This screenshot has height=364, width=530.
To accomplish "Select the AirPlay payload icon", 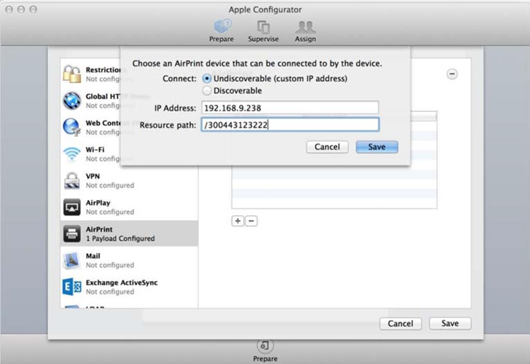I will coord(72,207).
